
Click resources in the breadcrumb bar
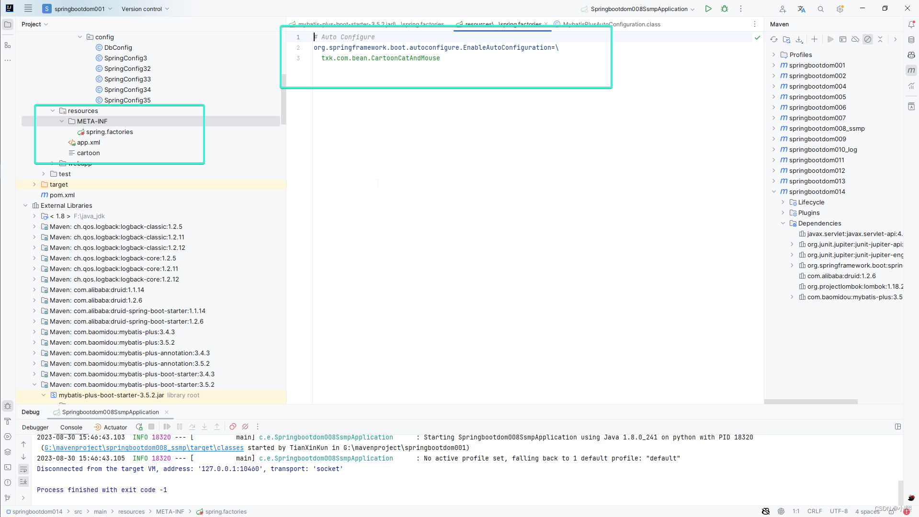tap(131, 511)
